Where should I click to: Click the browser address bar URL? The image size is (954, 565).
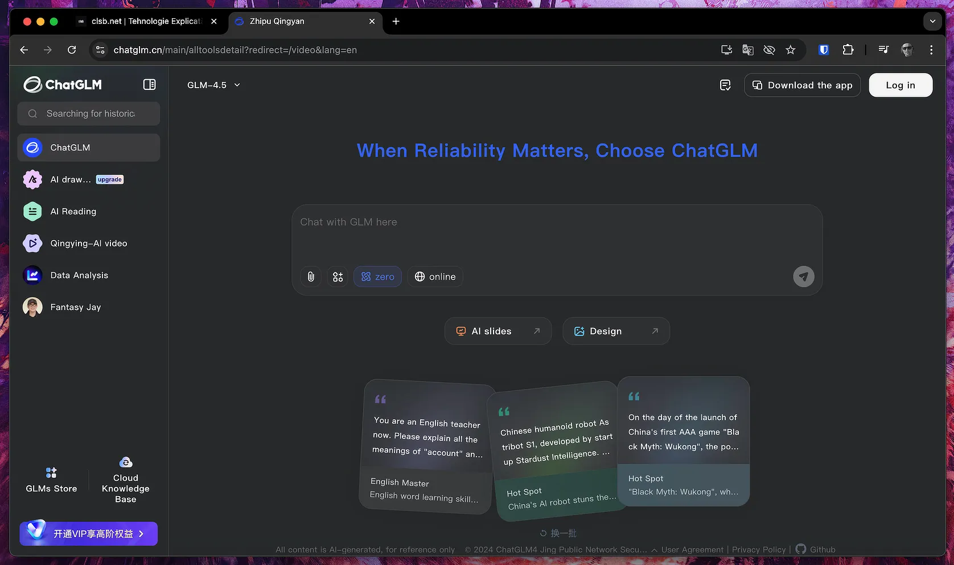coord(235,50)
